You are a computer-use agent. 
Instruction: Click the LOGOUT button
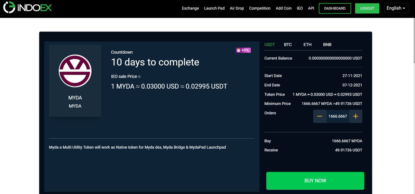367,8
